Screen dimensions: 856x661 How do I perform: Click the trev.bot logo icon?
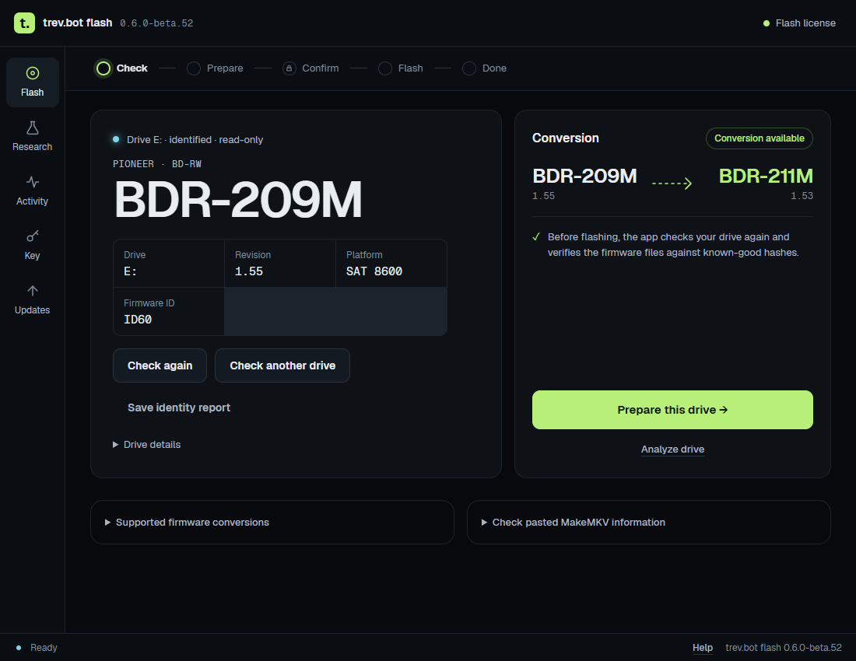tap(25, 23)
